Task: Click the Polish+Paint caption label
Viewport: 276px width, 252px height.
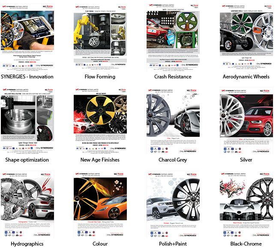Action: [173, 244]
